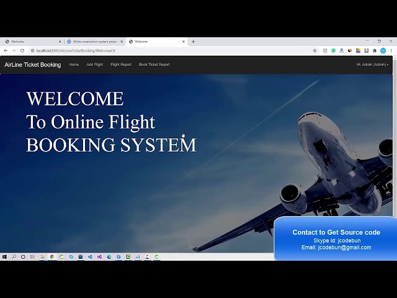397x298 pixels.
Task: Open Visual Studio Code from the taskbar
Action: pos(90,256)
